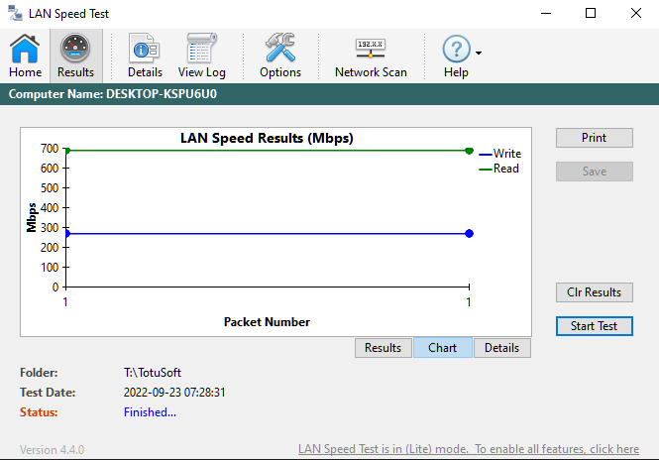Select the Results gauge icon in toolbar
The height and width of the screenshot is (460, 659).
(75, 56)
